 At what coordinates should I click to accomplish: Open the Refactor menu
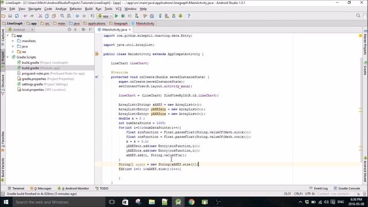(75, 9)
